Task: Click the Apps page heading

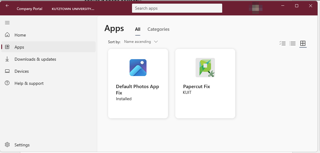Action: (x=114, y=28)
